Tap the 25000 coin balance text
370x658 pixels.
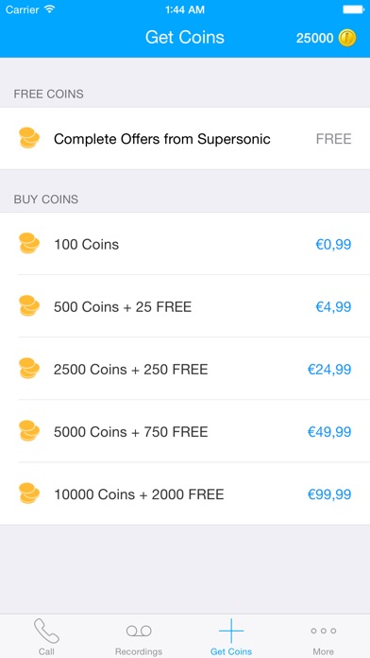[x=314, y=38]
